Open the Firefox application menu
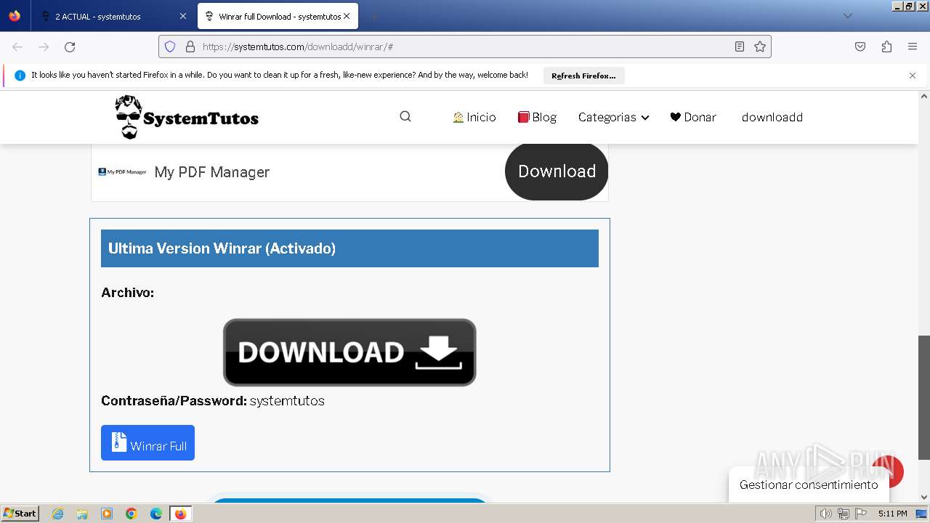The height and width of the screenshot is (523, 930). (x=913, y=46)
